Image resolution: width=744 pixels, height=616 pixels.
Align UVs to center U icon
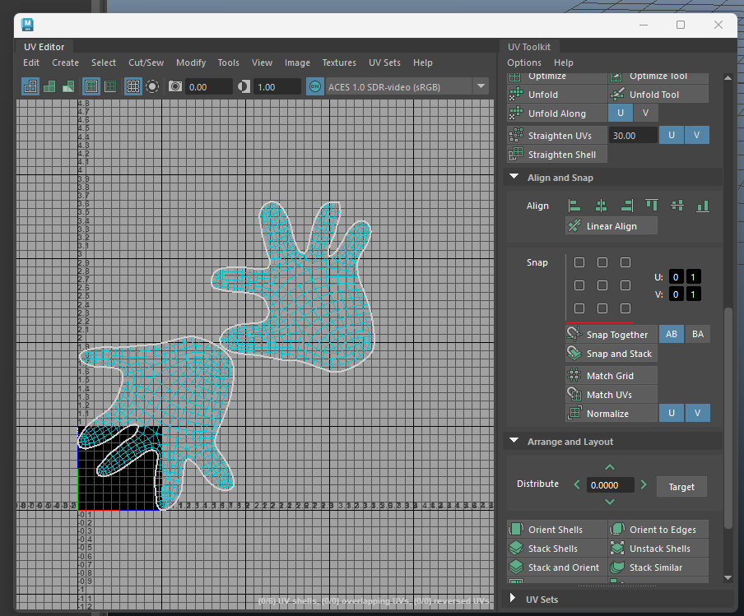(601, 206)
